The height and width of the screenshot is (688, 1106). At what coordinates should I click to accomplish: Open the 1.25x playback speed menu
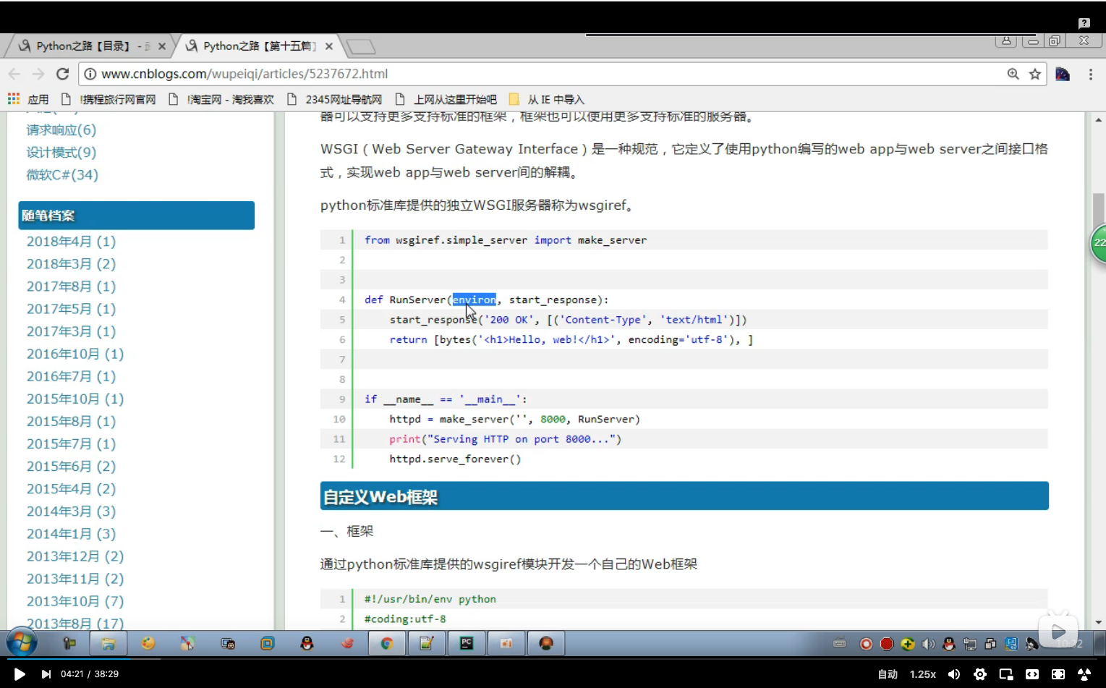coord(923,674)
